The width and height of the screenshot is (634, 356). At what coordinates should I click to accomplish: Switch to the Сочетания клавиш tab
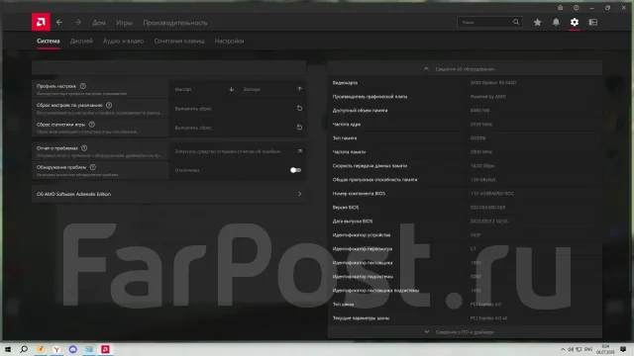179,41
